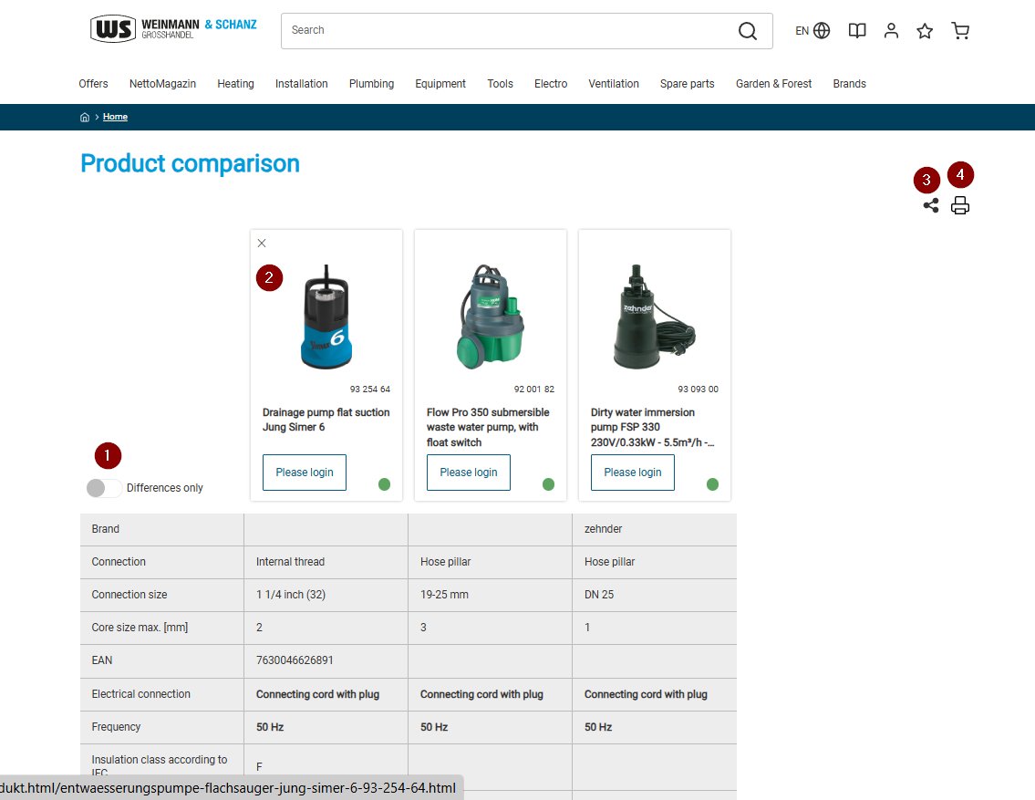
Task: Click the home icon in breadcrumb
Action: [85, 117]
